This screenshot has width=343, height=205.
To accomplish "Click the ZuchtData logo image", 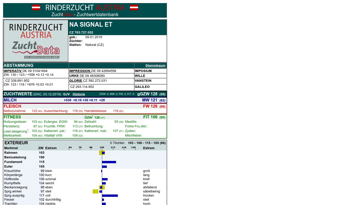I will tap(36, 41).
